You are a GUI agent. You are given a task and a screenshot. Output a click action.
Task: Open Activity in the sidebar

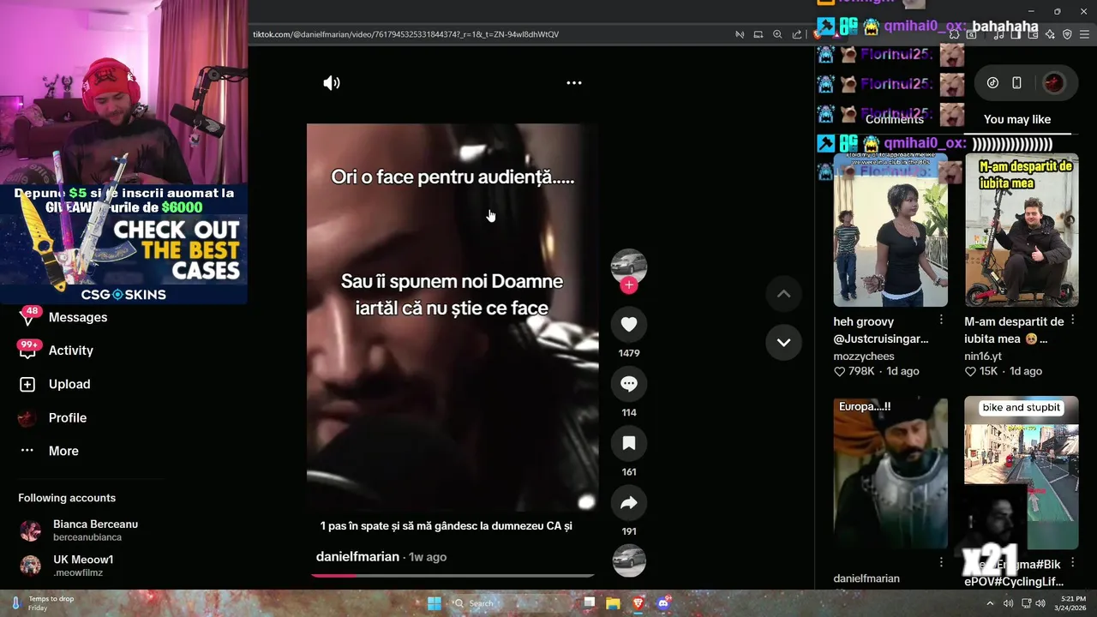coord(71,350)
